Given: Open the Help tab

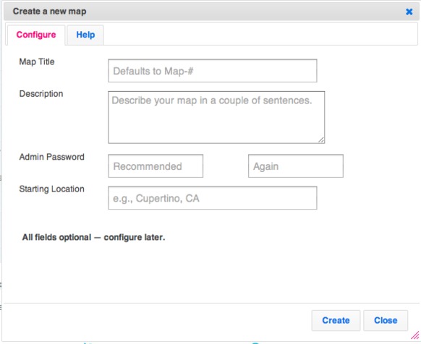Looking at the screenshot, I should (85, 35).
